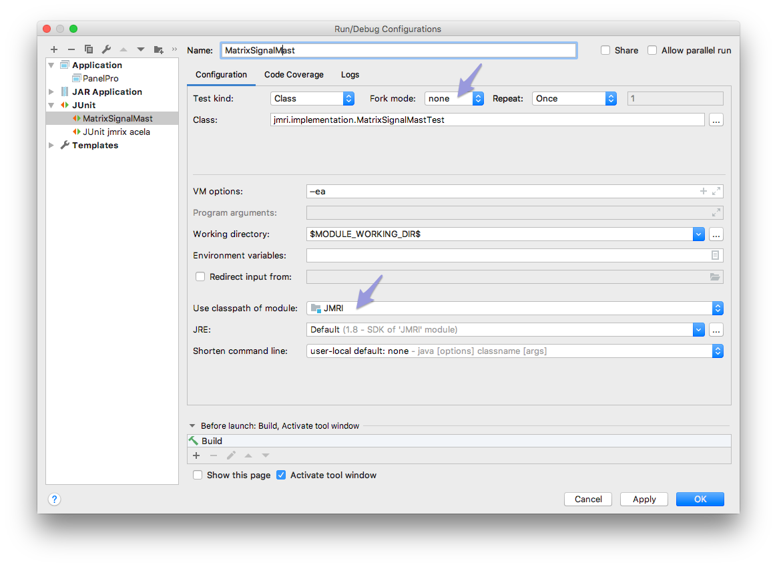Enable the Share checkbox
Image resolution: width=777 pixels, height=567 pixels.
click(605, 50)
